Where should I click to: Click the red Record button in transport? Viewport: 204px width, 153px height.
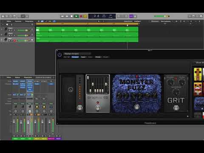coord(81,16)
